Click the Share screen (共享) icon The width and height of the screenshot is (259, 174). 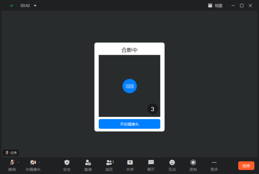tap(130, 162)
